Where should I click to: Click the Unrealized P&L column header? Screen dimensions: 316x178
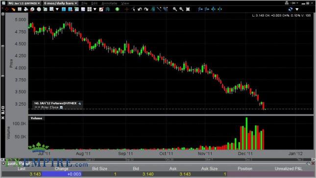(x=289, y=169)
